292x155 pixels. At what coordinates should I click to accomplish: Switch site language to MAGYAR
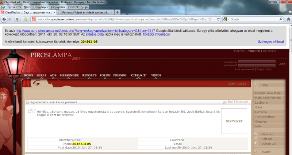pyautogui.click(x=240, y=51)
